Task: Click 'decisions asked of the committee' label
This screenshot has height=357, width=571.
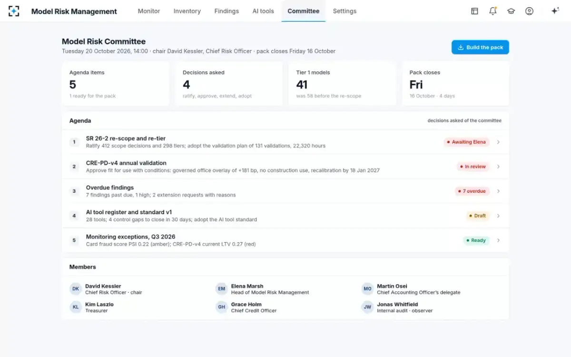Action: 464,121
